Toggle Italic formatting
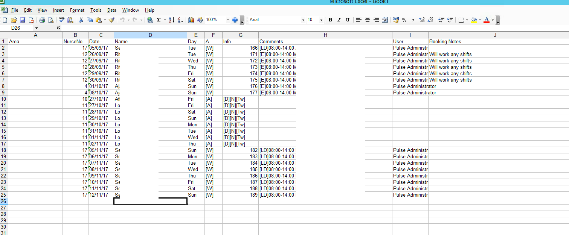Image resolution: width=569 pixels, height=235 pixels. 339,20
